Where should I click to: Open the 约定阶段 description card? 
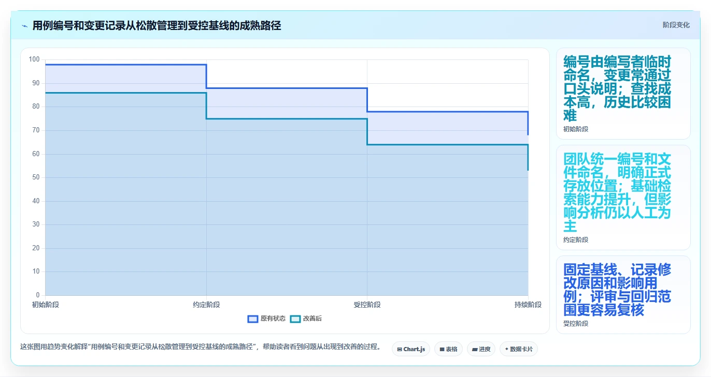[623, 198]
